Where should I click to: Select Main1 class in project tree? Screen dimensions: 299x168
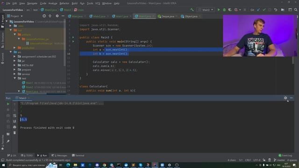(29, 83)
